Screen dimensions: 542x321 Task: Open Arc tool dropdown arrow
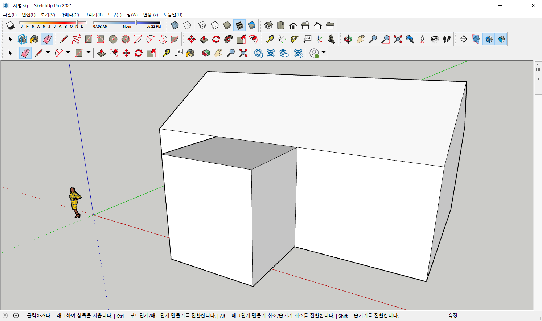tap(68, 53)
